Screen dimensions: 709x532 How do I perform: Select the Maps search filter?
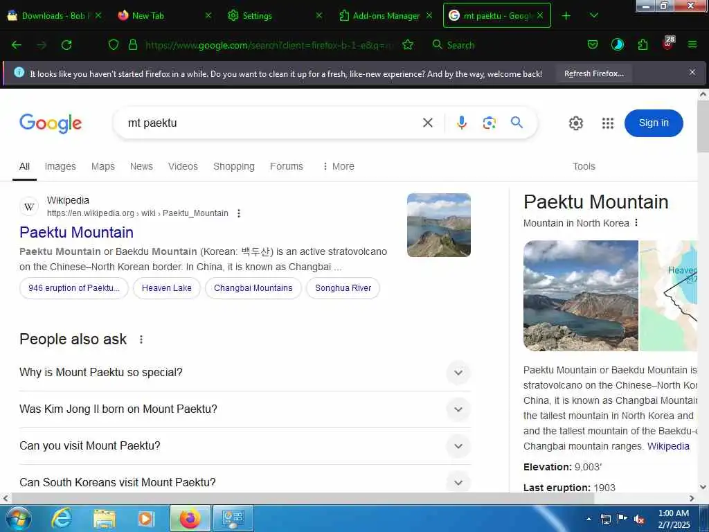[x=103, y=166]
